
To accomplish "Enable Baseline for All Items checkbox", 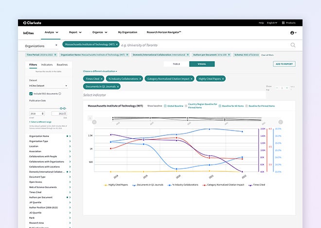I will [220, 105].
